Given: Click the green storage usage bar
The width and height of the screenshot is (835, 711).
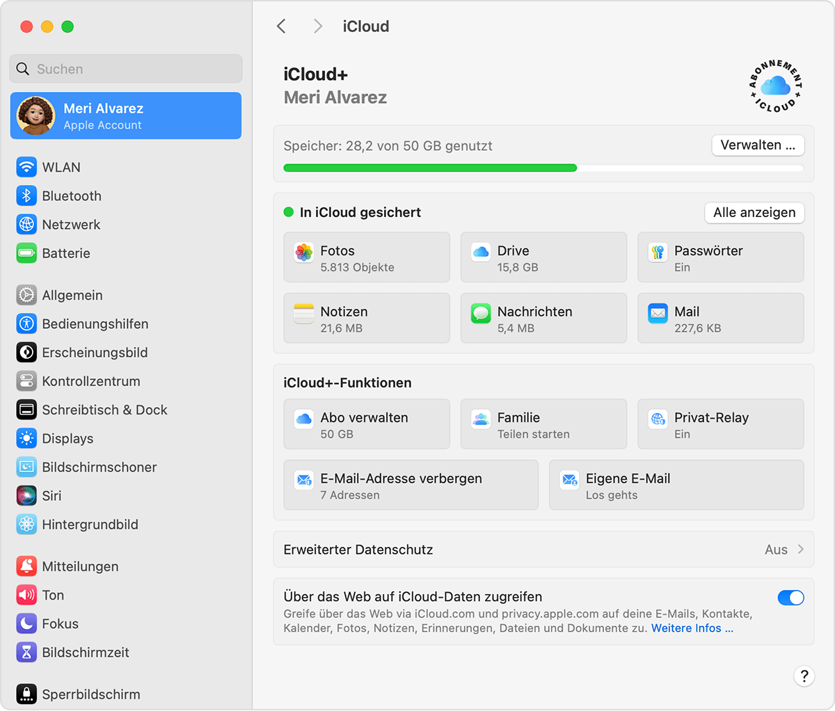Looking at the screenshot, I should click(x=430, y=168).
